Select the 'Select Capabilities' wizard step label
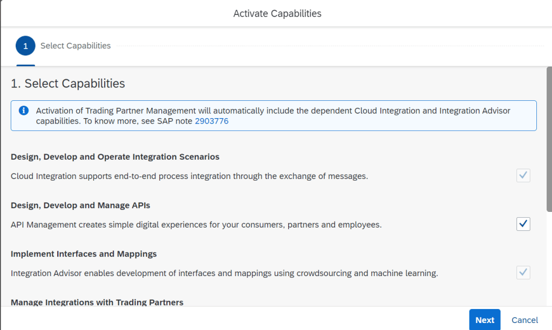This screenshot has width=552, height=330. 76,46
